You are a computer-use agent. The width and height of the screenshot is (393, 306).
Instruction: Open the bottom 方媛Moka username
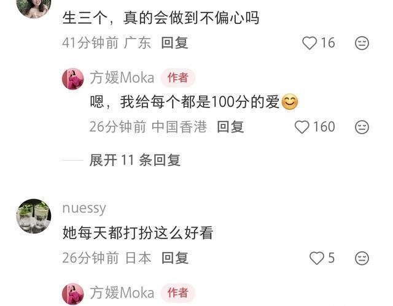tap(122, 293)
